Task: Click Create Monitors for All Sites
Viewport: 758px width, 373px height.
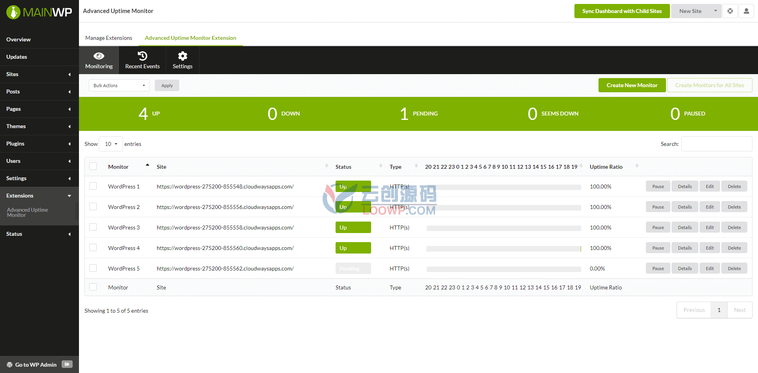Action: coord(709,85)
